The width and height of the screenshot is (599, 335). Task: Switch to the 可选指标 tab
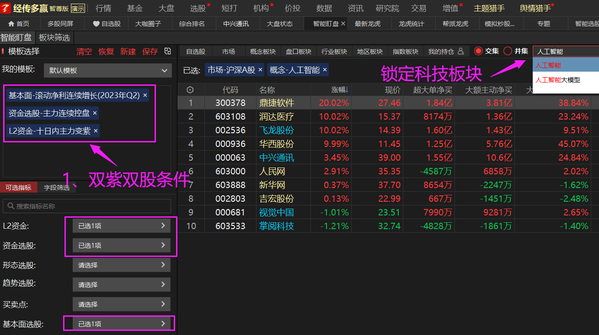click(18, 188)
